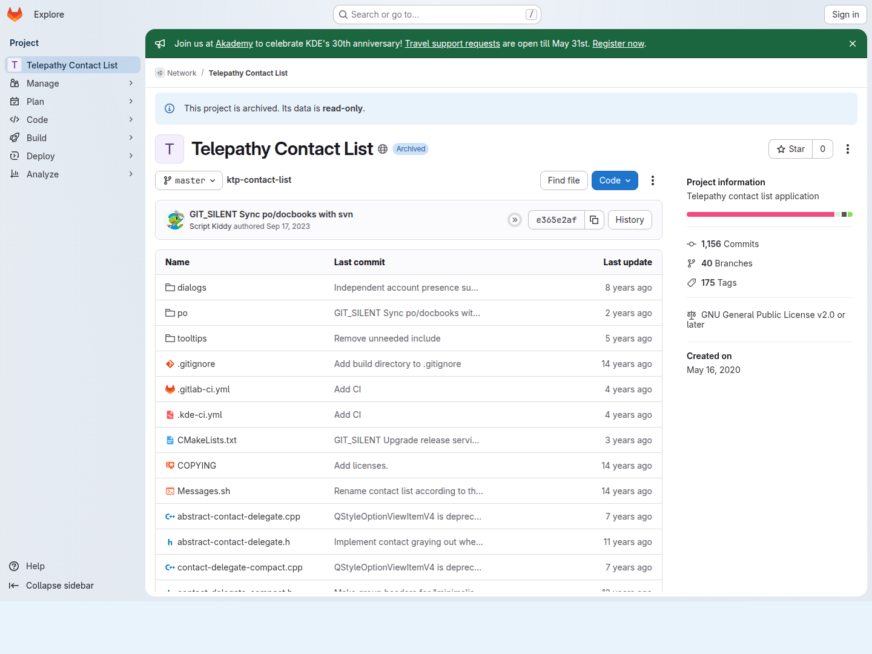Screen dimensions: 872x654
Task: Click the public globe icon beside project title
Action: pyautogui.click(x=383, y=149)
